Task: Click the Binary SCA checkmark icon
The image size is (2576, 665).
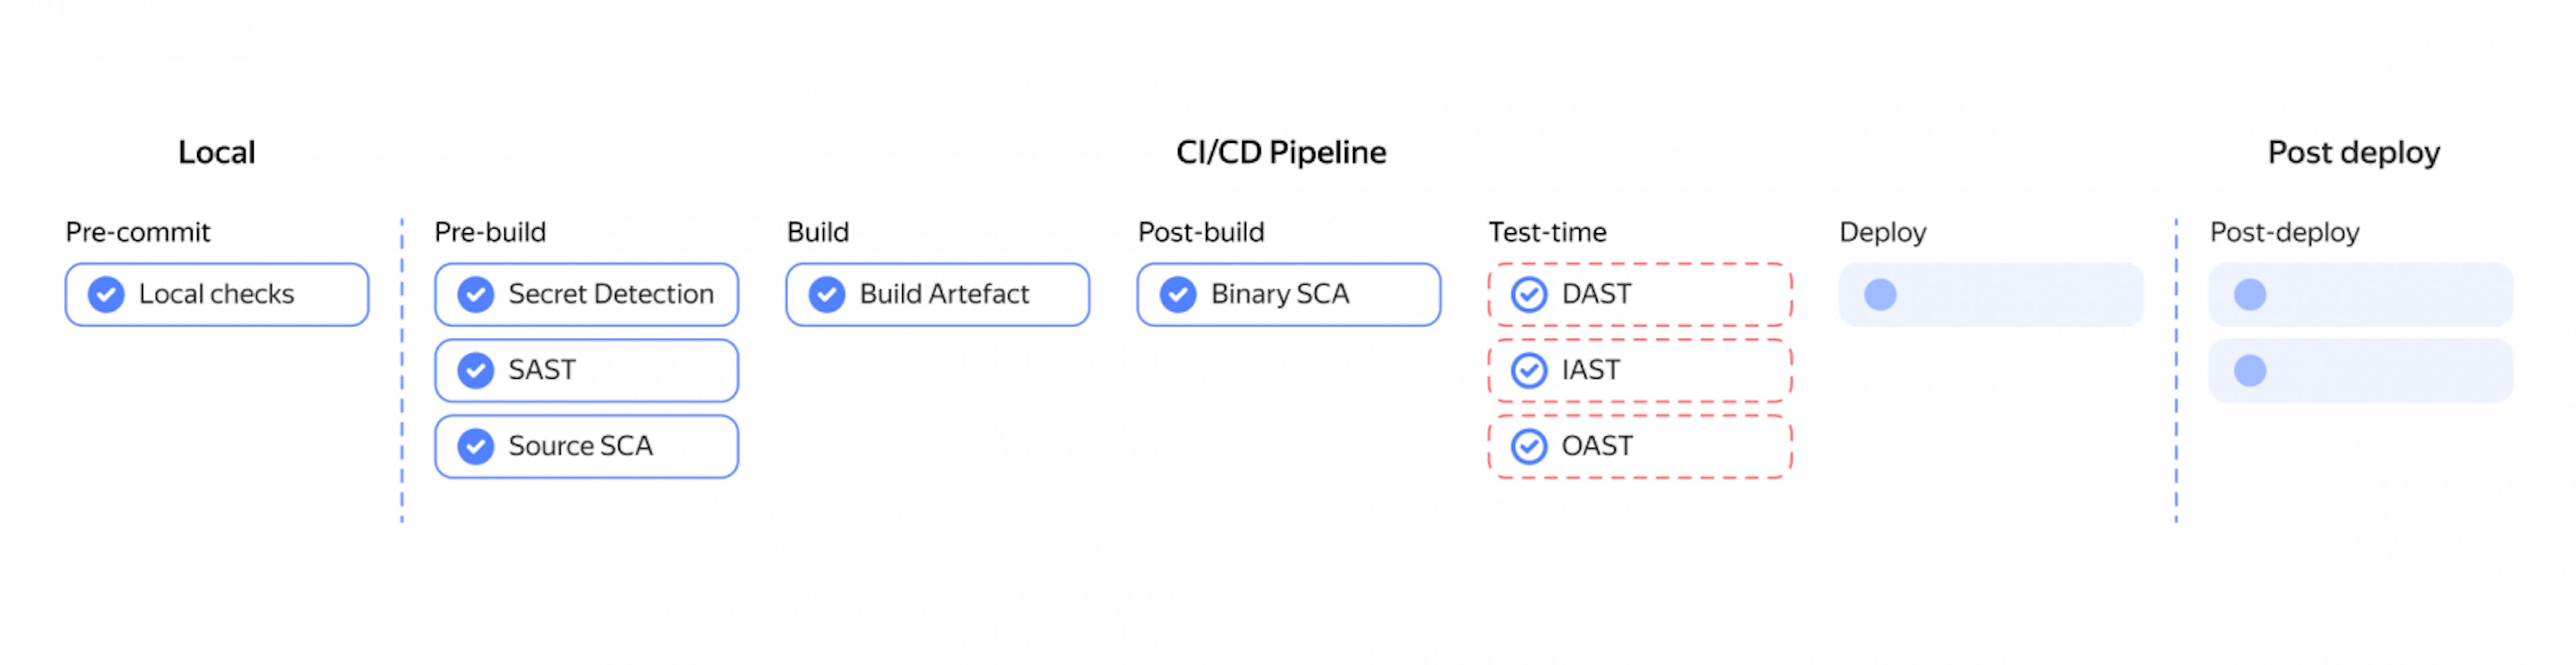Action: point(1178,294)
